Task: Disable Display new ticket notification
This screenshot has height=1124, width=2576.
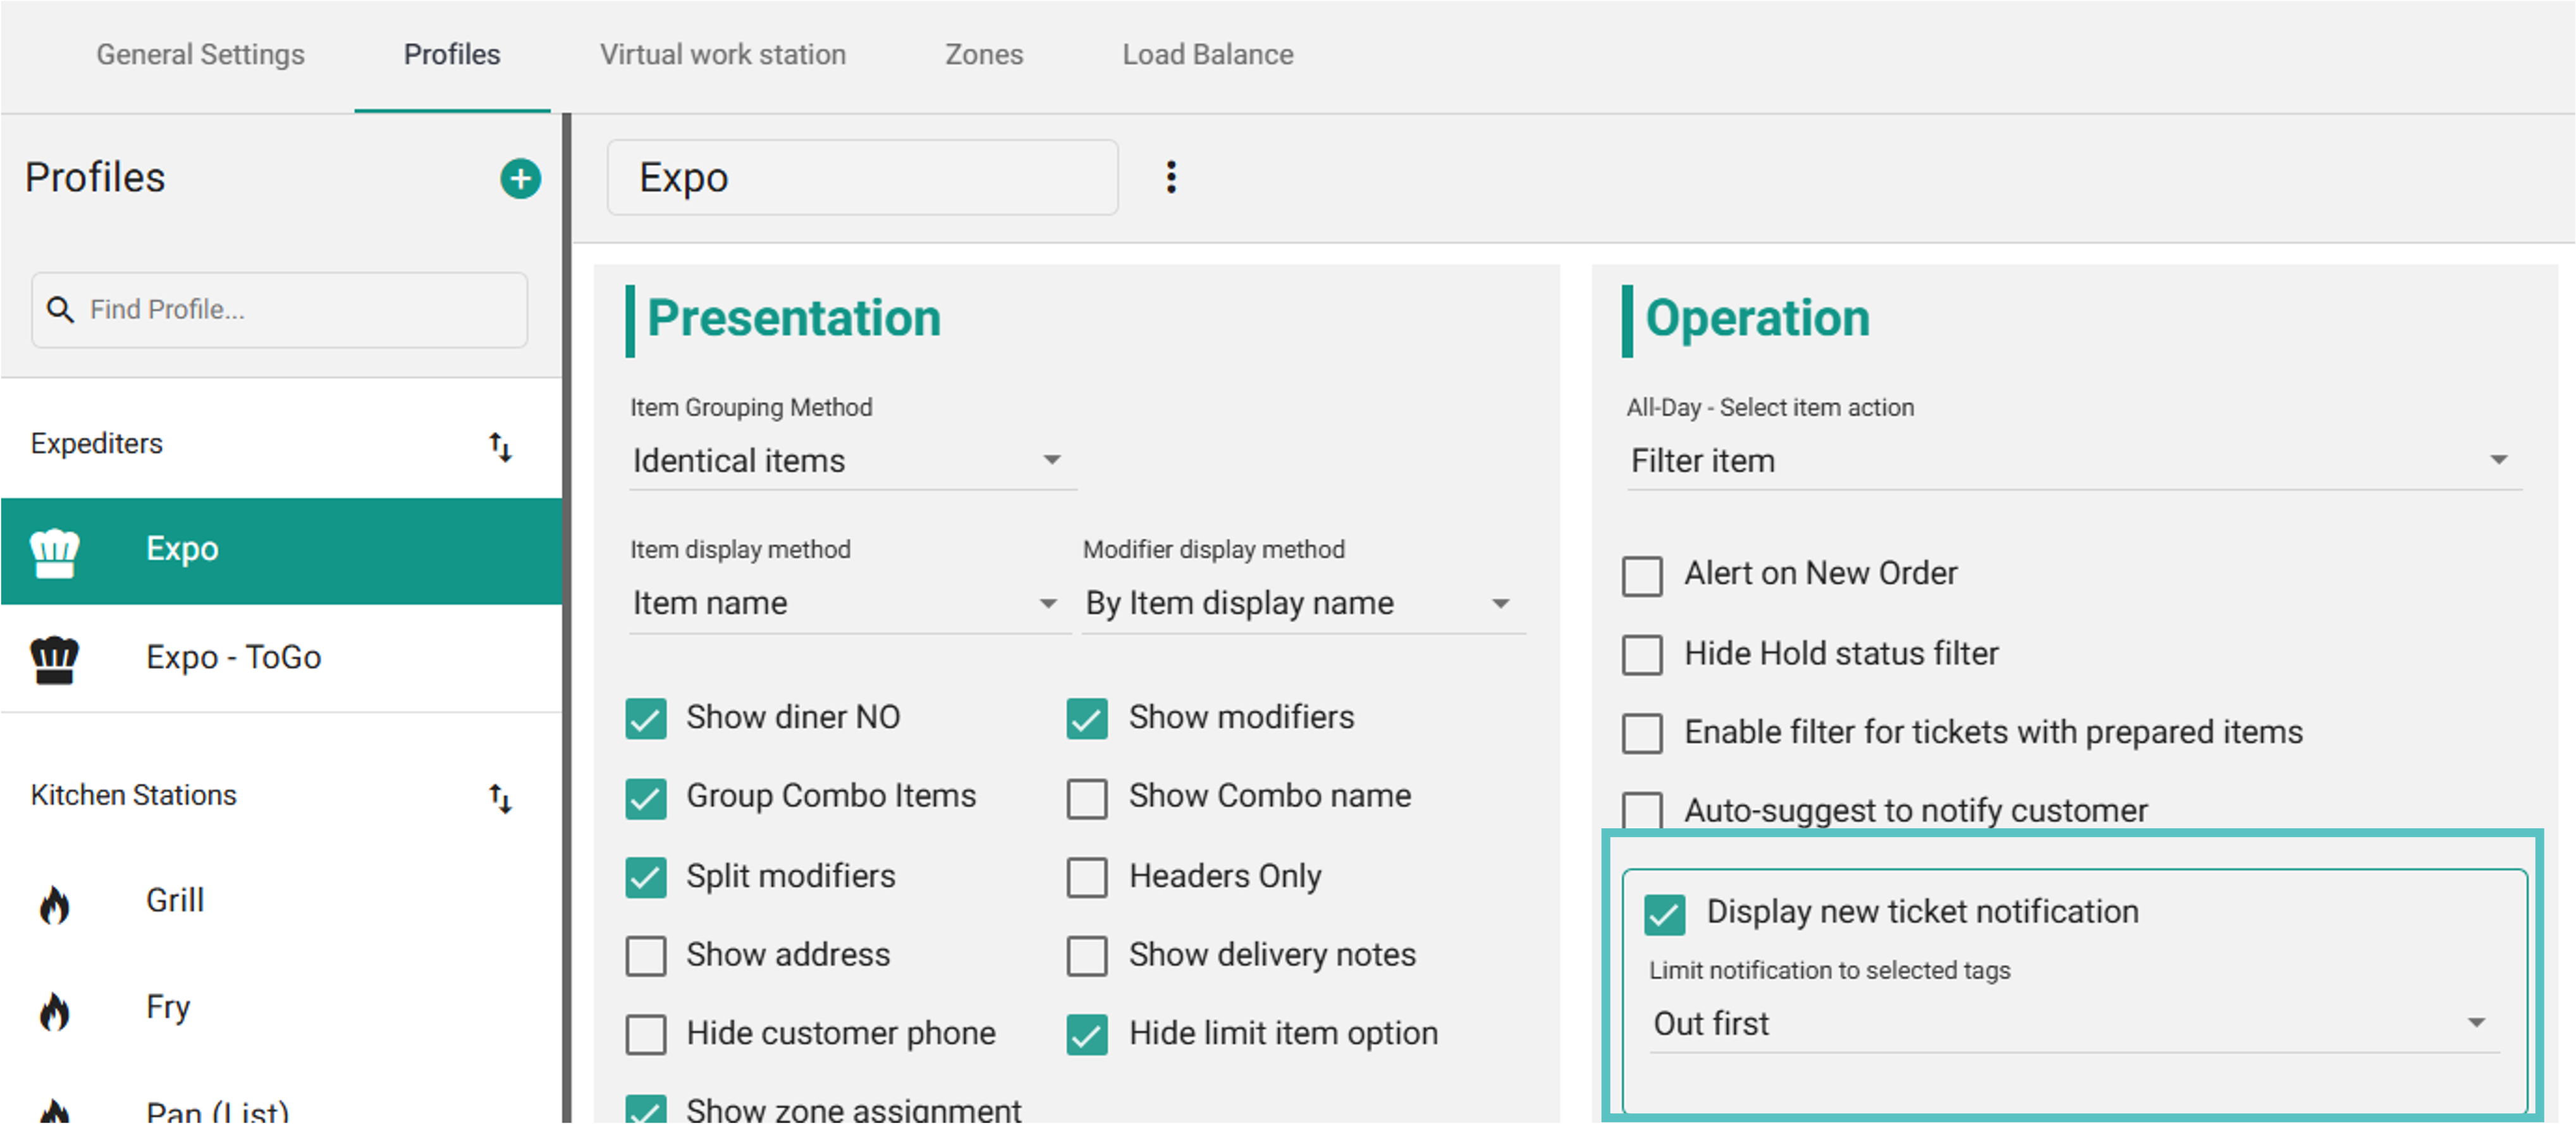Action: click(1664, 914)
